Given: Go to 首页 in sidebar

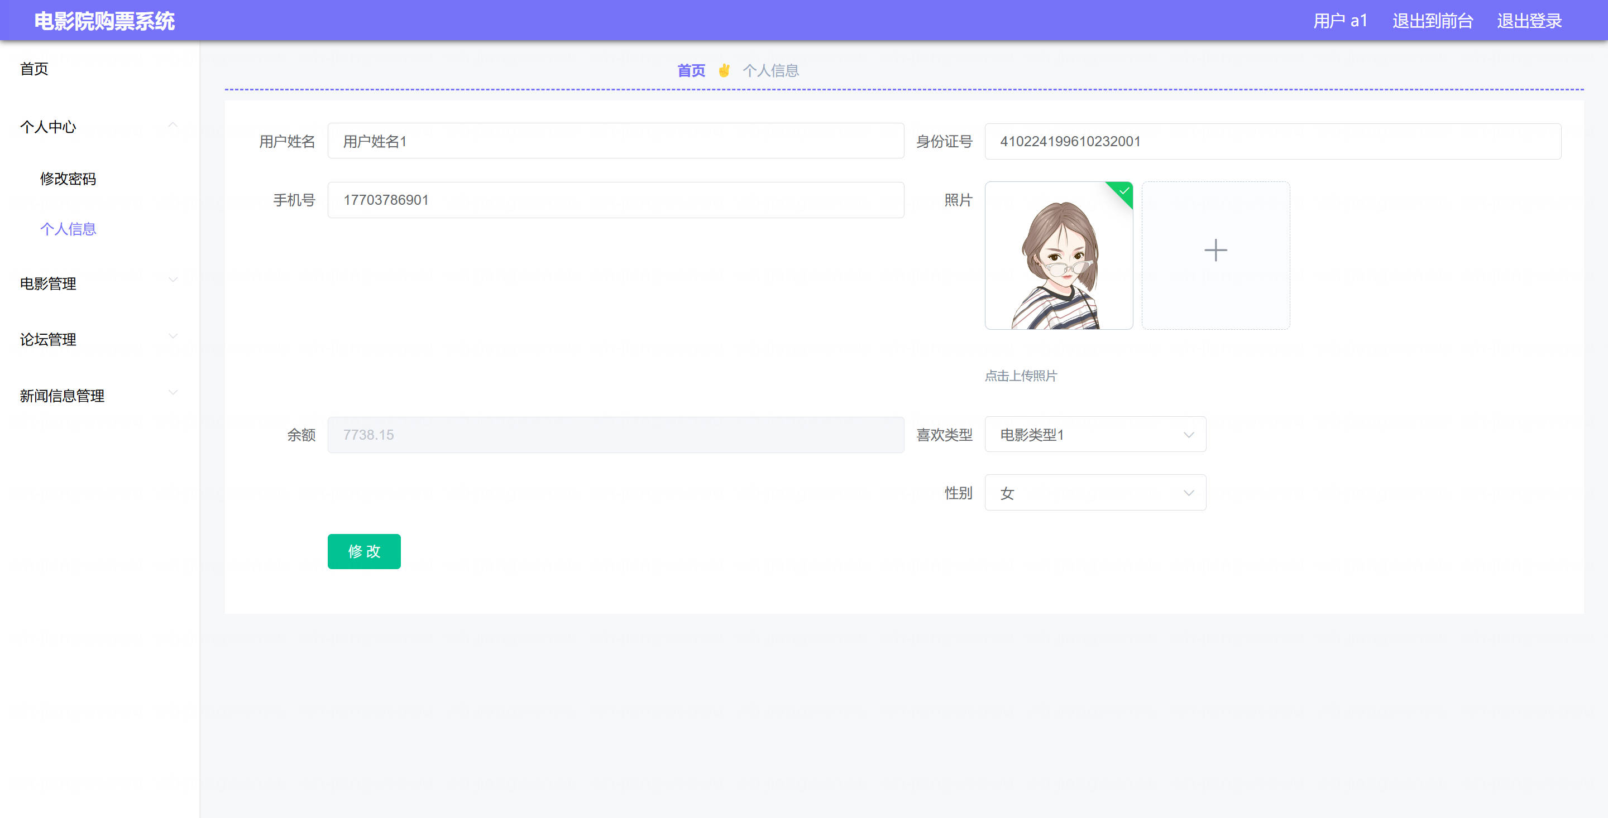Looking at the screenshot, I should click(x=34, y=69).
